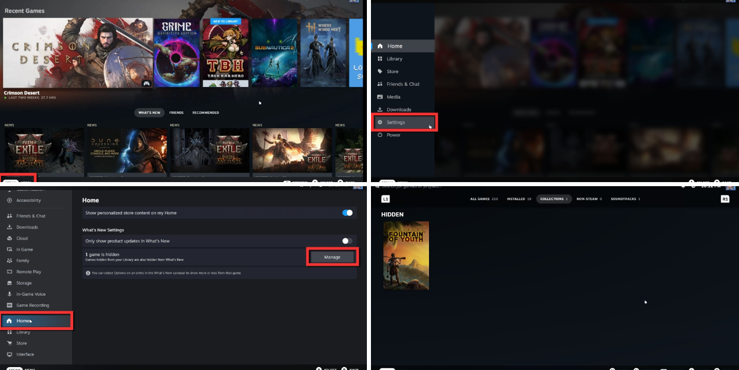This screenshot has width=739, height=370.
Task: Open Friends & Chat in the Steam menu overlay
Action: coord(380,84)
